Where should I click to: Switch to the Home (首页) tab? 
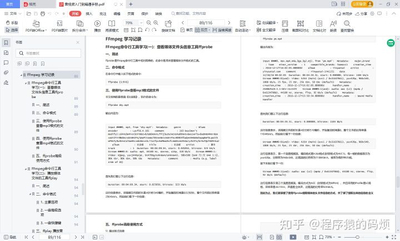[9, 4]
